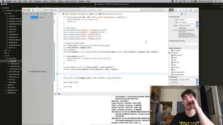Click the On Demand Resource Tags field
Viewport: 223px width, 125px height.
184,44
